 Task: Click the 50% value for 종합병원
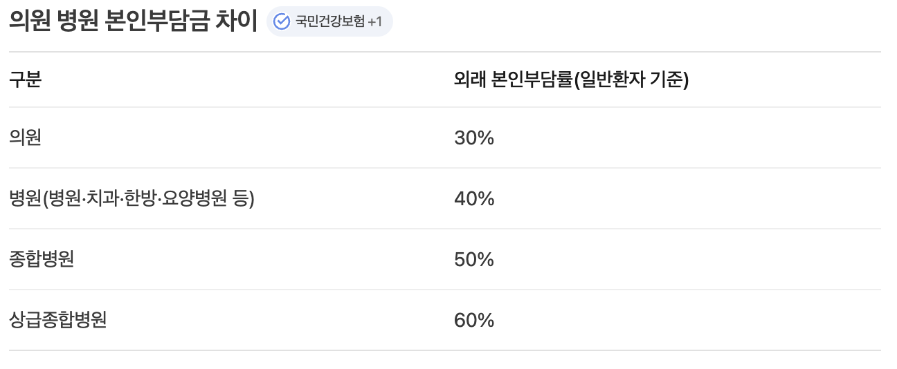[x=474, y=260]
